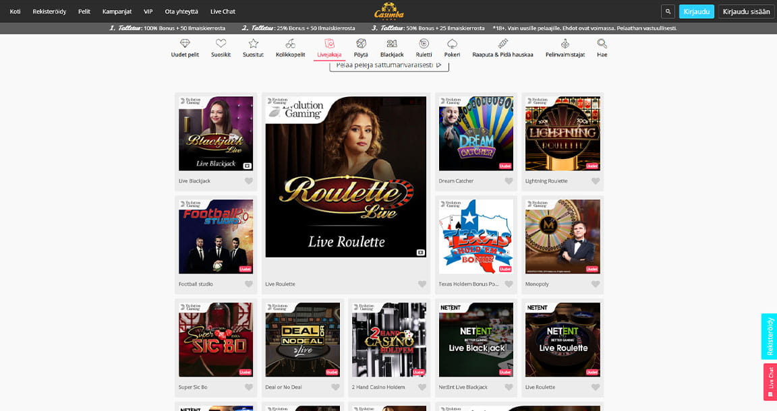Screen dimensions: 777x411
Task: Click the second deposit bonus offer text
Action: [x=298, y=28]
